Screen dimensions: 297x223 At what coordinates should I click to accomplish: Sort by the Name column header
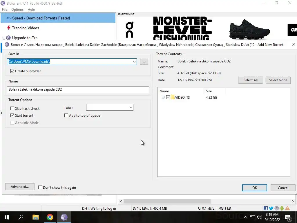(x=180, y=91)
